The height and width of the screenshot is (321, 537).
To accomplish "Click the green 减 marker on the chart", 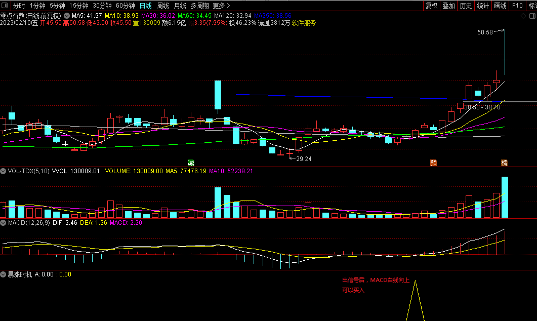I will click(191, 163).
